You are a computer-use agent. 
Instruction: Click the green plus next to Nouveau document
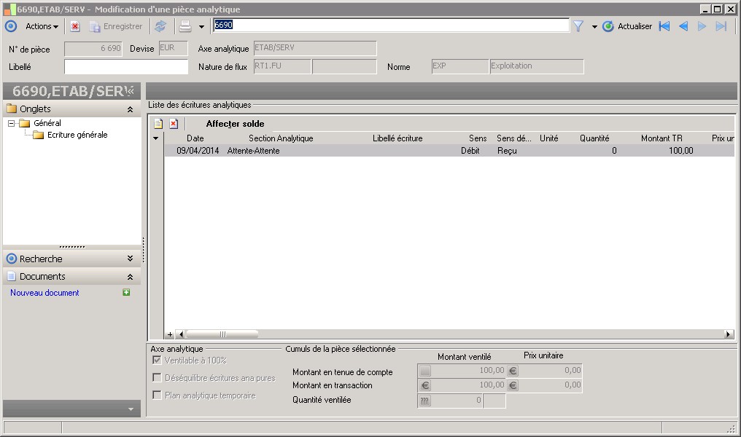[x=126, y=293]
